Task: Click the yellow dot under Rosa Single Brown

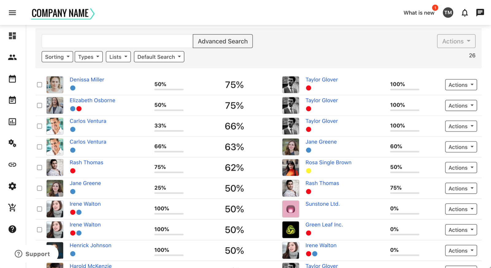Action: [308, 171]
